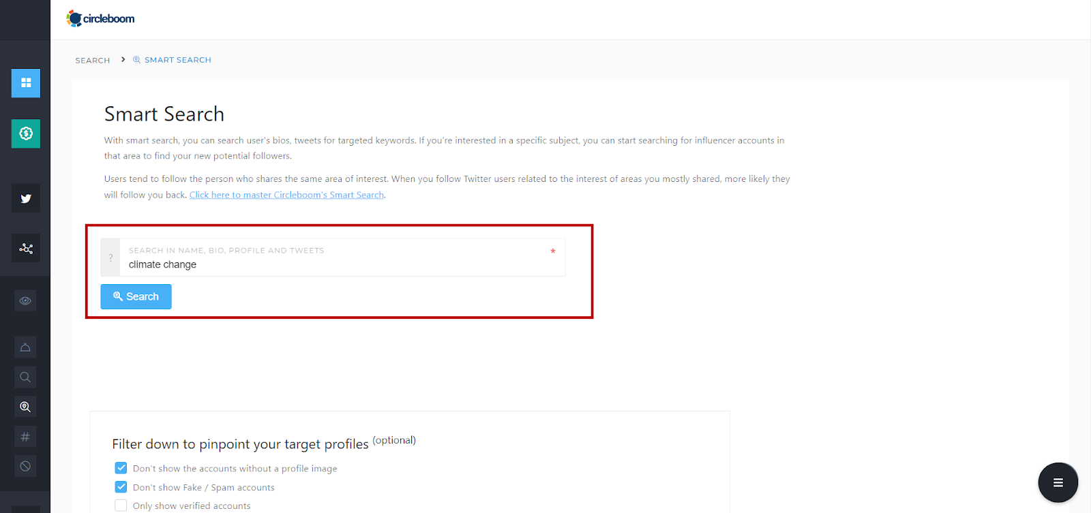
Task: Uncheck 'Don't show Fake / Spam accounts'
Action: tap(121, 487)
